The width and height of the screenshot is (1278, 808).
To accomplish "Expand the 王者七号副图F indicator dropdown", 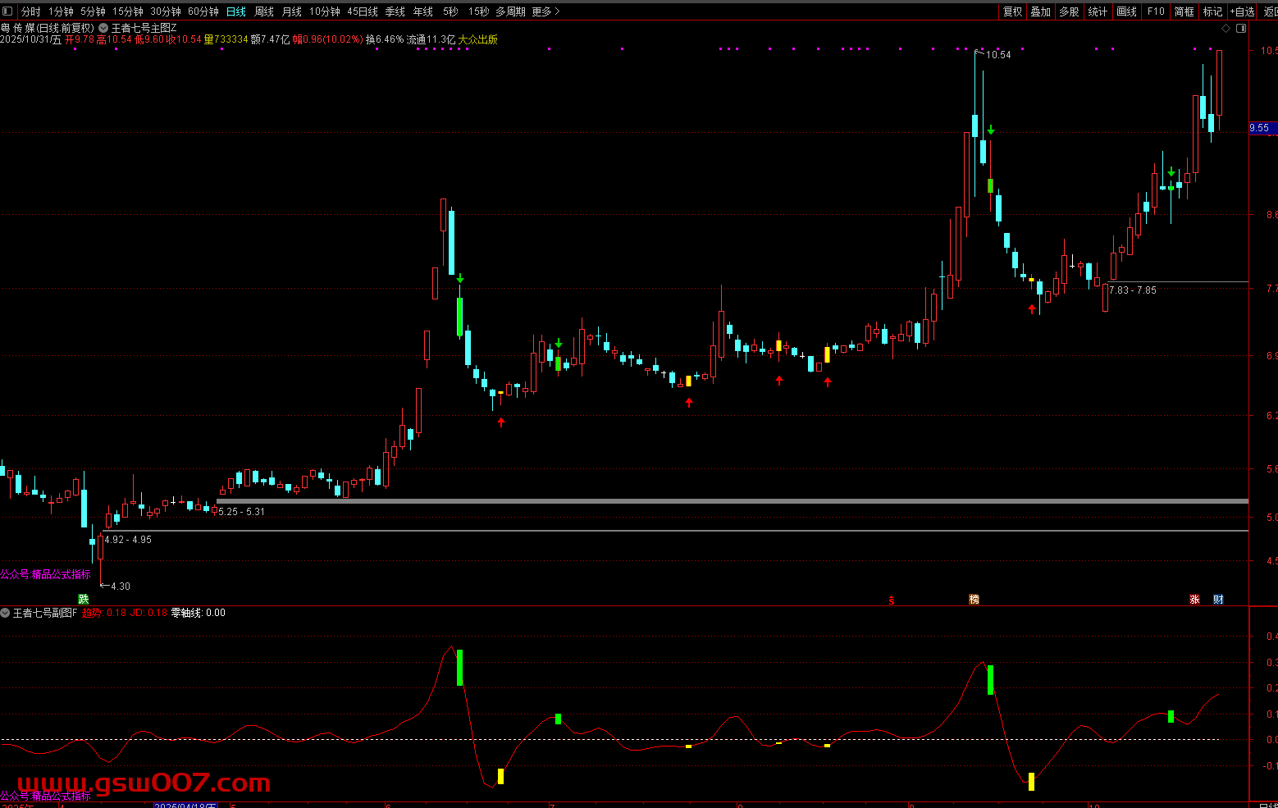I will (6, 613).
